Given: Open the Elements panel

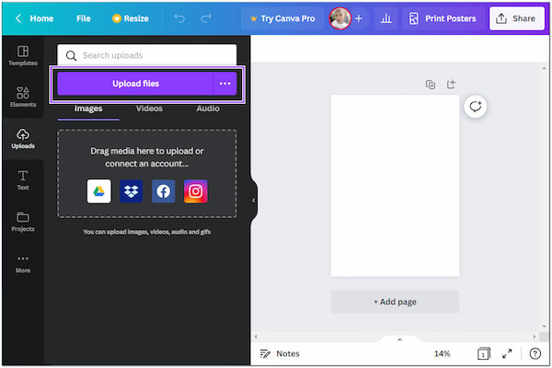Looking at the screenshot, I should tap(23, 98).
